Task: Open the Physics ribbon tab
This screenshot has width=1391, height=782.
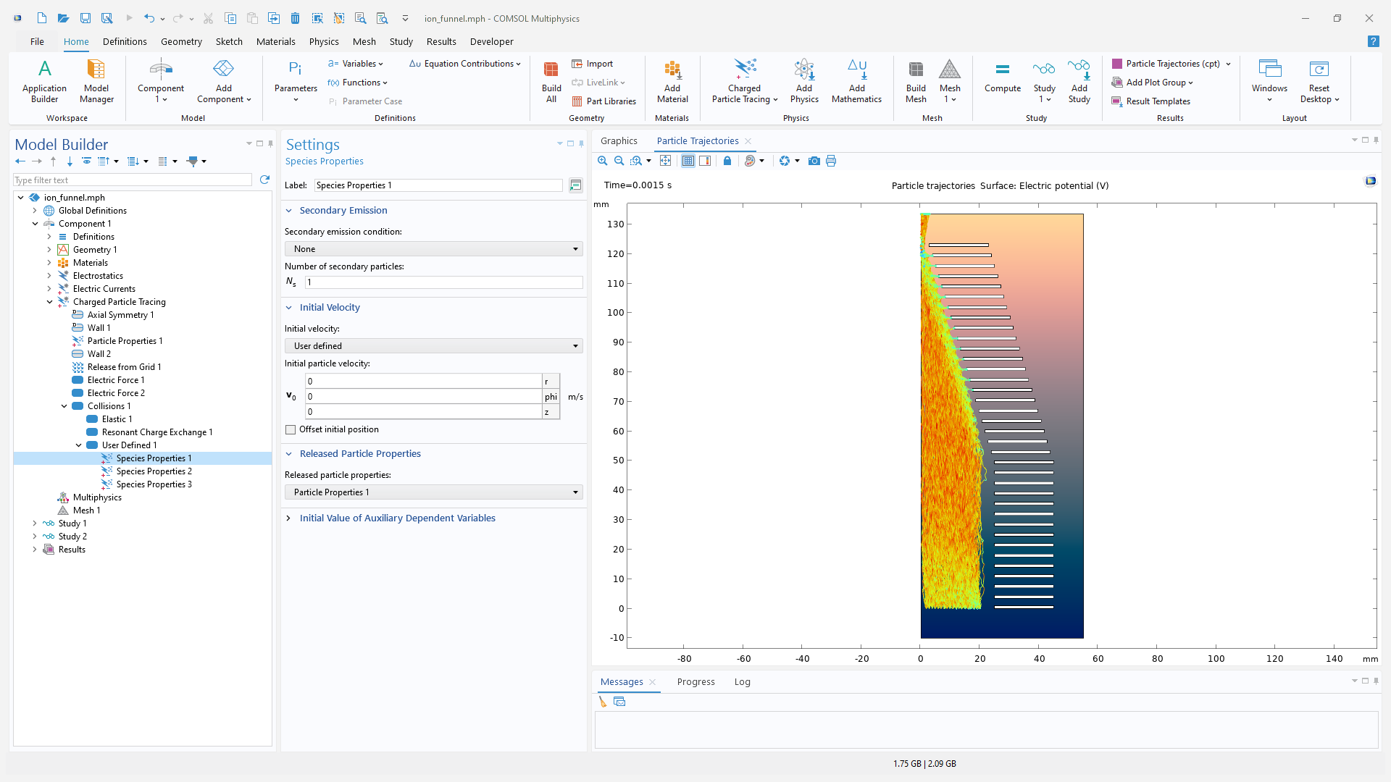Action: tap(323, 41)
